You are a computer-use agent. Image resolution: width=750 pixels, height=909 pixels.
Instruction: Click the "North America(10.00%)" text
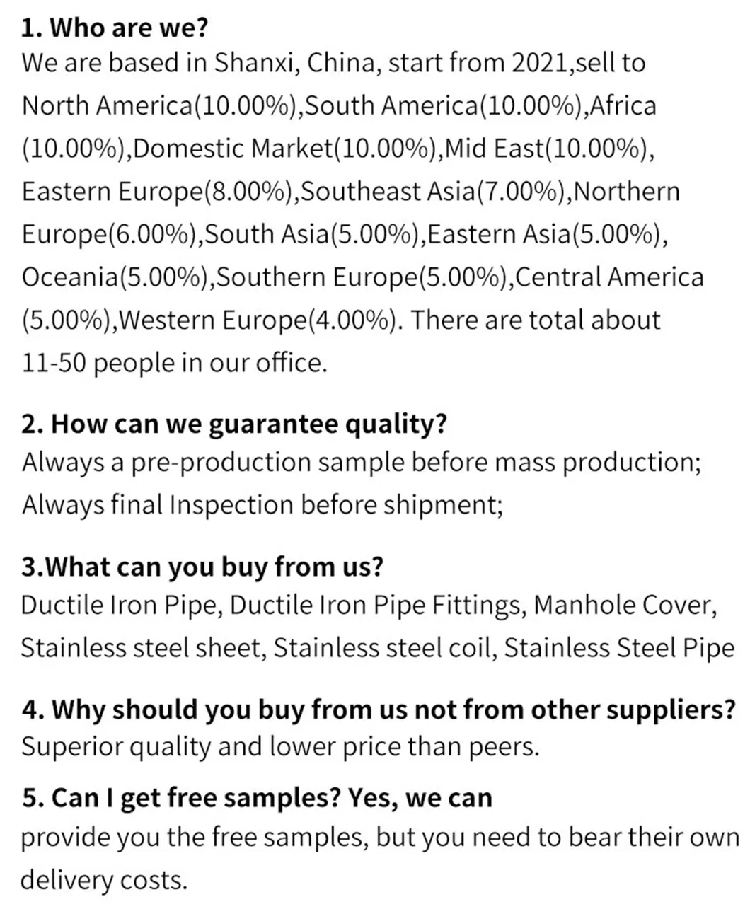click(x=158, y=106)
